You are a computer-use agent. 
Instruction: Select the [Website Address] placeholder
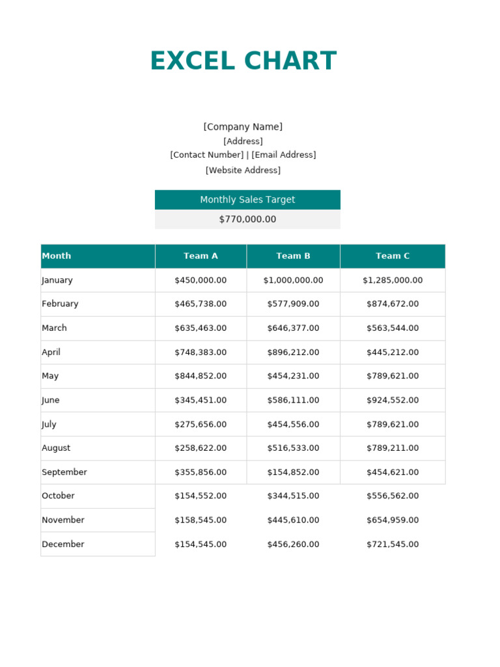point(243,170)
